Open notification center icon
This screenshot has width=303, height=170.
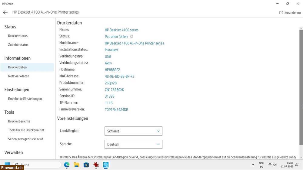297,165
